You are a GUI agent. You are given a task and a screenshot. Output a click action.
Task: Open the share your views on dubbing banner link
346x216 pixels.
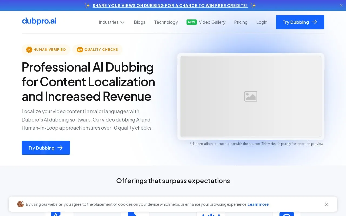170,5
